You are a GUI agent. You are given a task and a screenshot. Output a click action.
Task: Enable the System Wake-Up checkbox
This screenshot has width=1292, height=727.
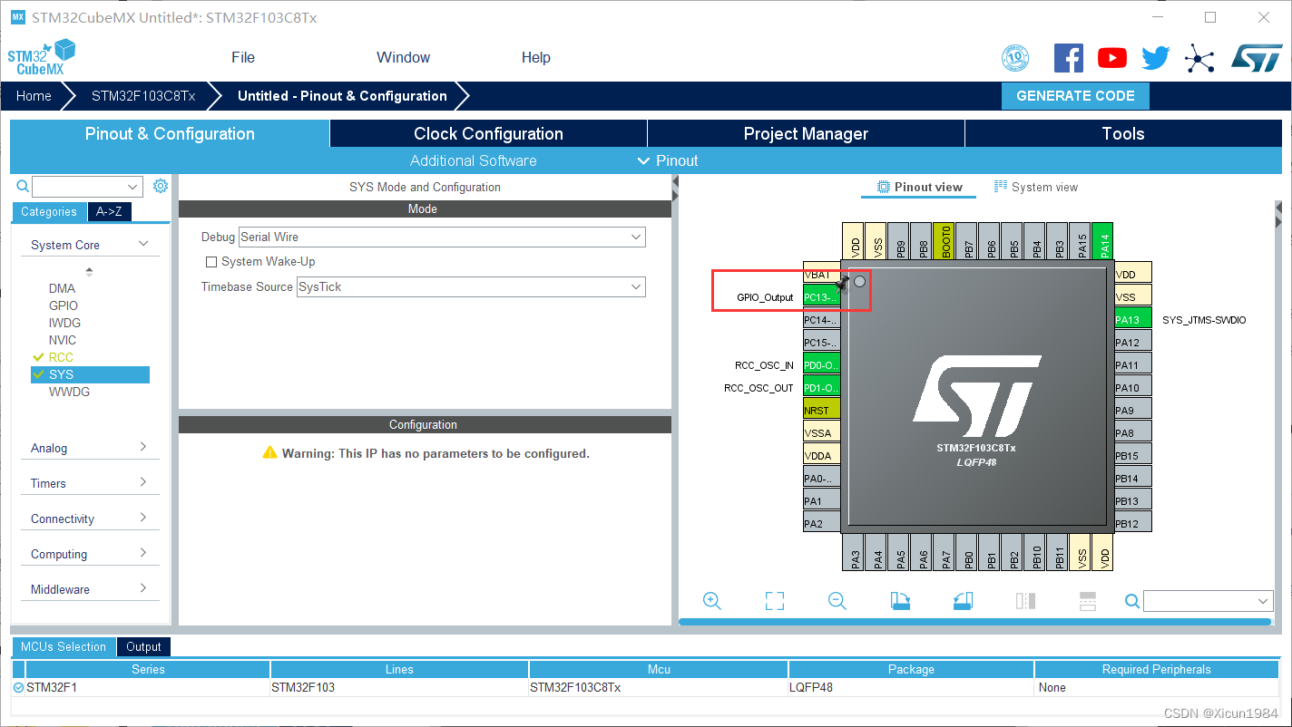coord(211,262)
